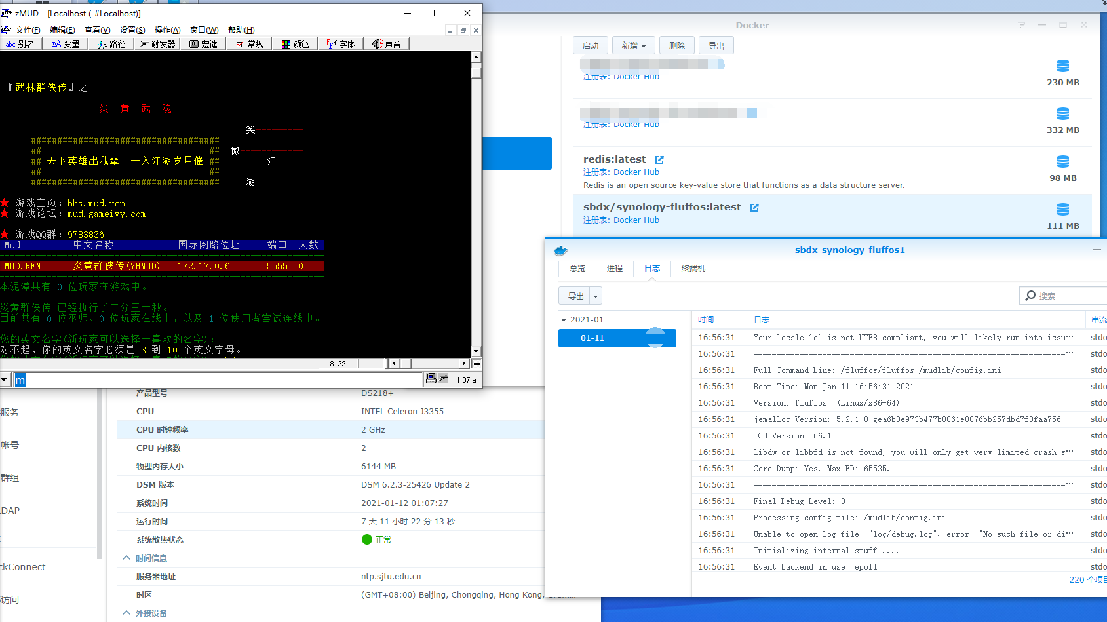Click the zMUD command input field
The width and height of the screenshot is (1107, 622).
pyautogui.click(x=219, y=380)
